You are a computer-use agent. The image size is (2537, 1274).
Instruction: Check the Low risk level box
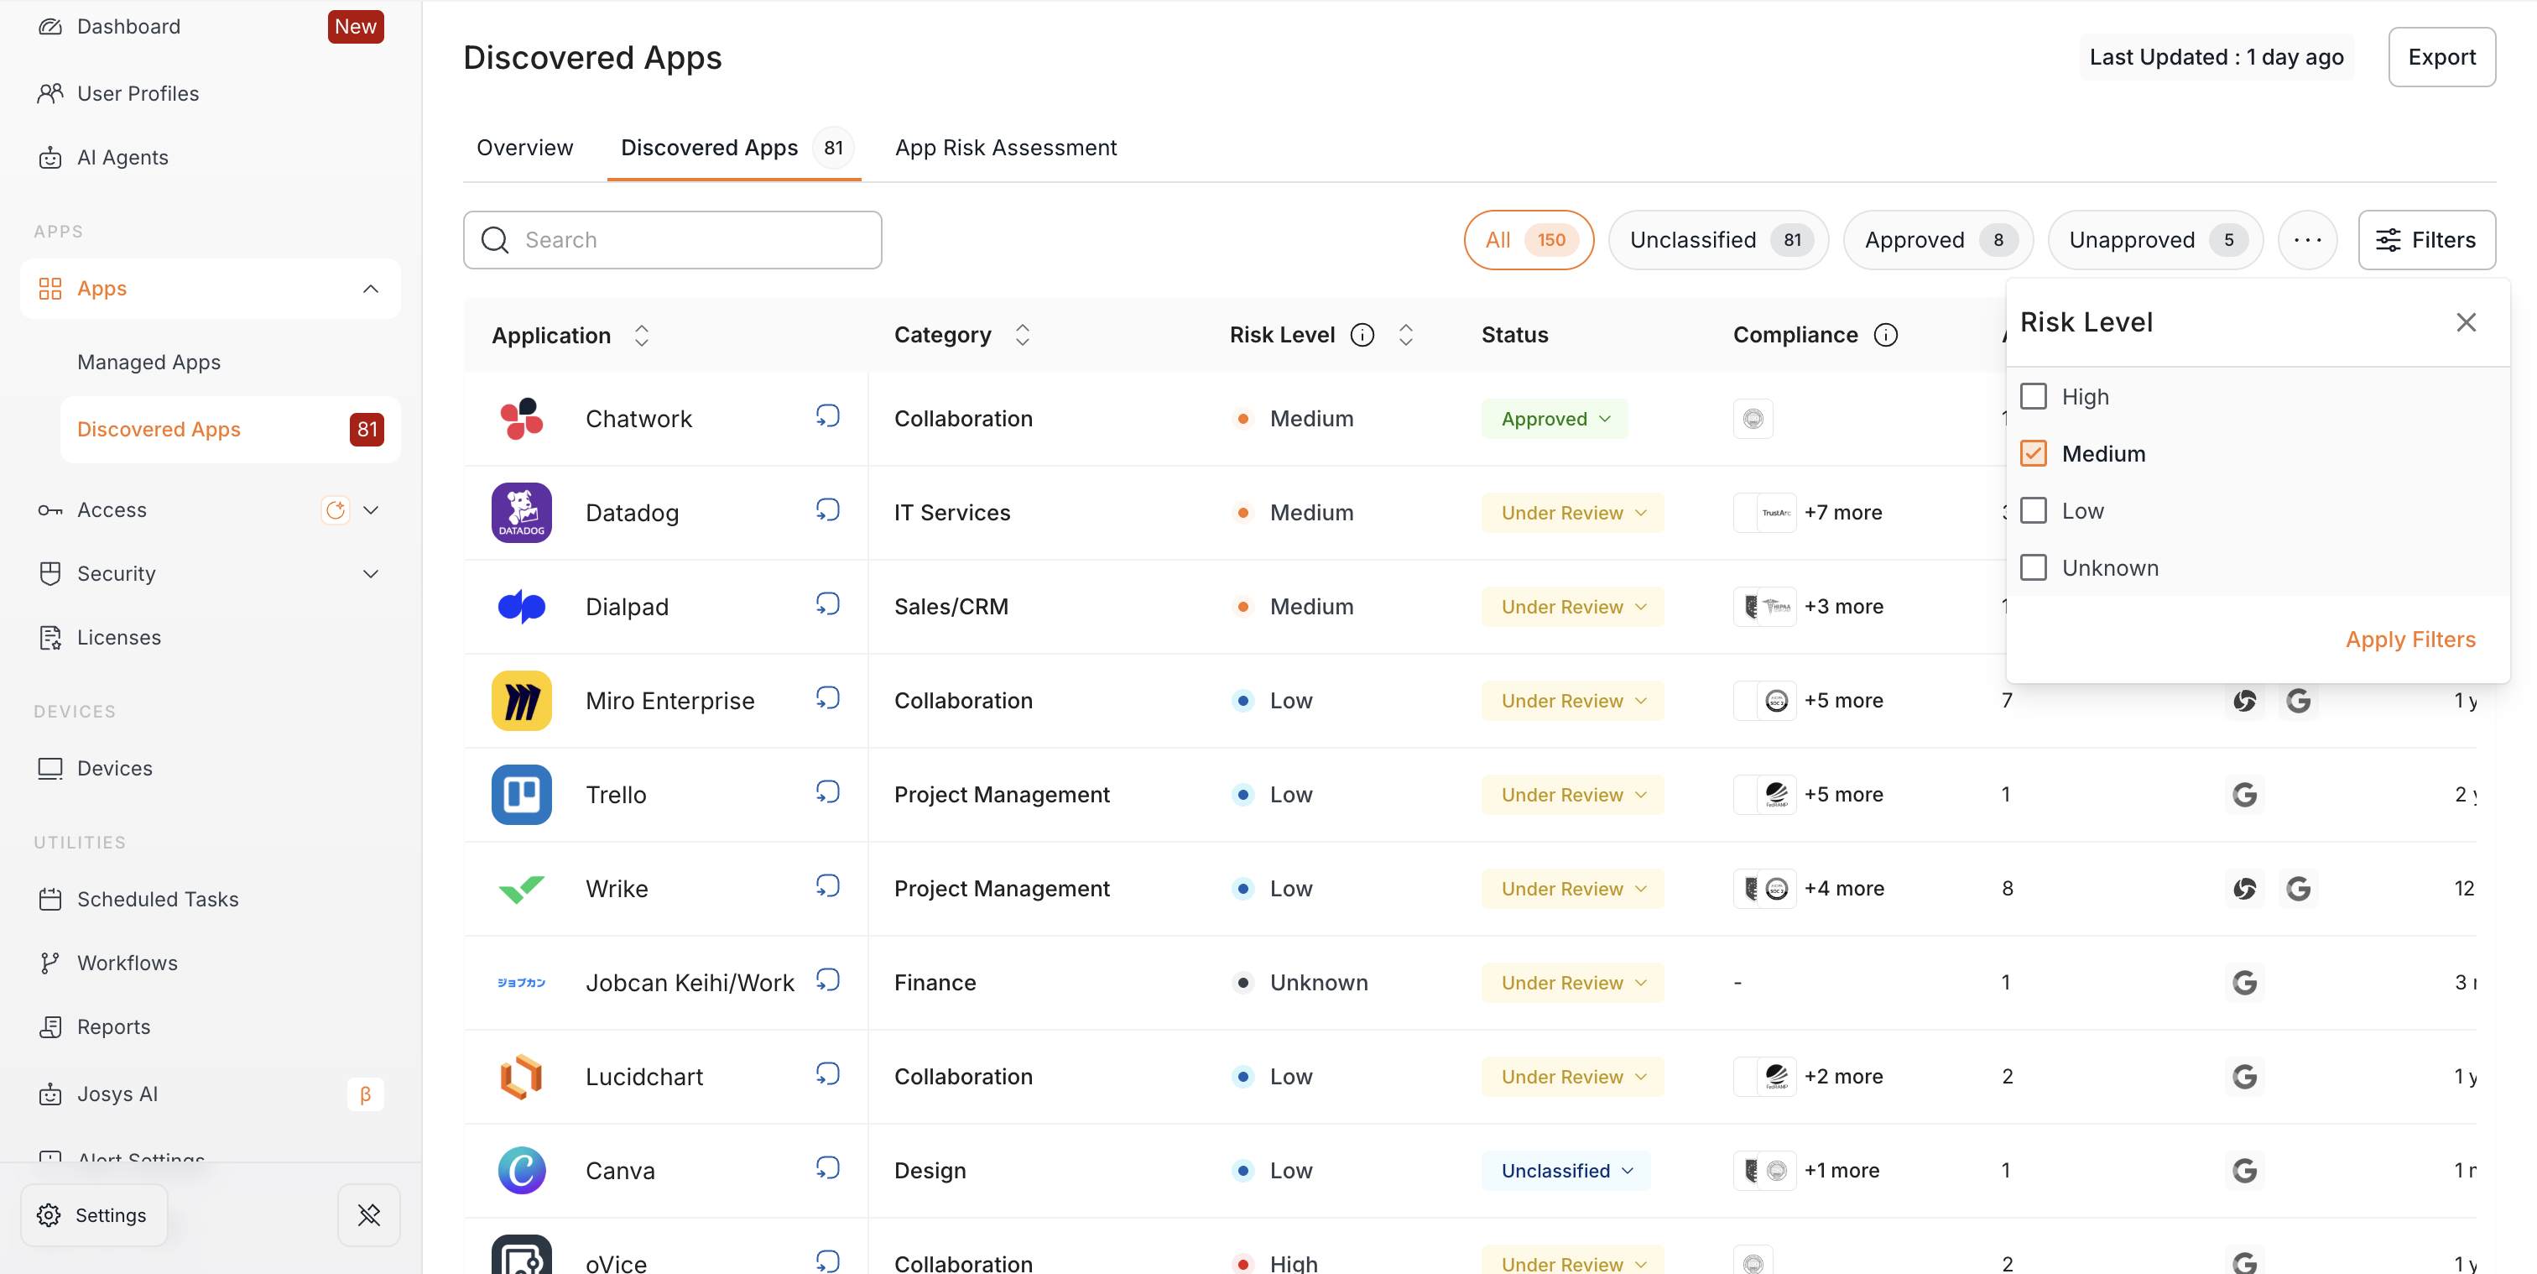pyautogui.click(x=2033, y=510)
